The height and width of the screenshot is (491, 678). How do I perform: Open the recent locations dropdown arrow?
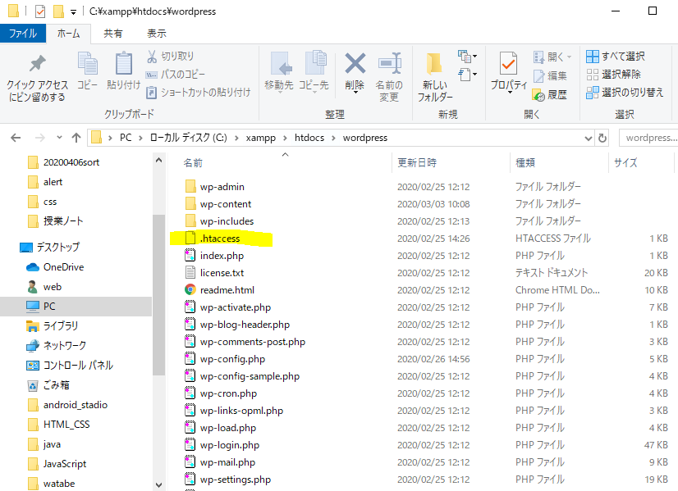pos(59,138)
